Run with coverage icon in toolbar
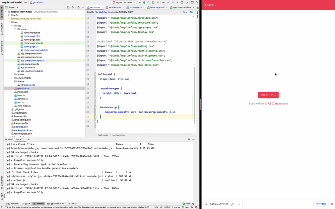 tap(148, 3)
